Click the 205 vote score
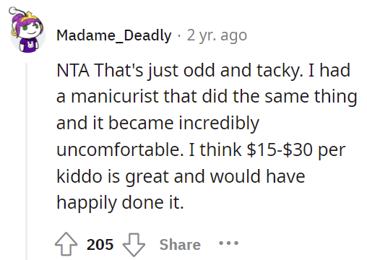Viewport: 367px width, 260px height. [100, 245]
